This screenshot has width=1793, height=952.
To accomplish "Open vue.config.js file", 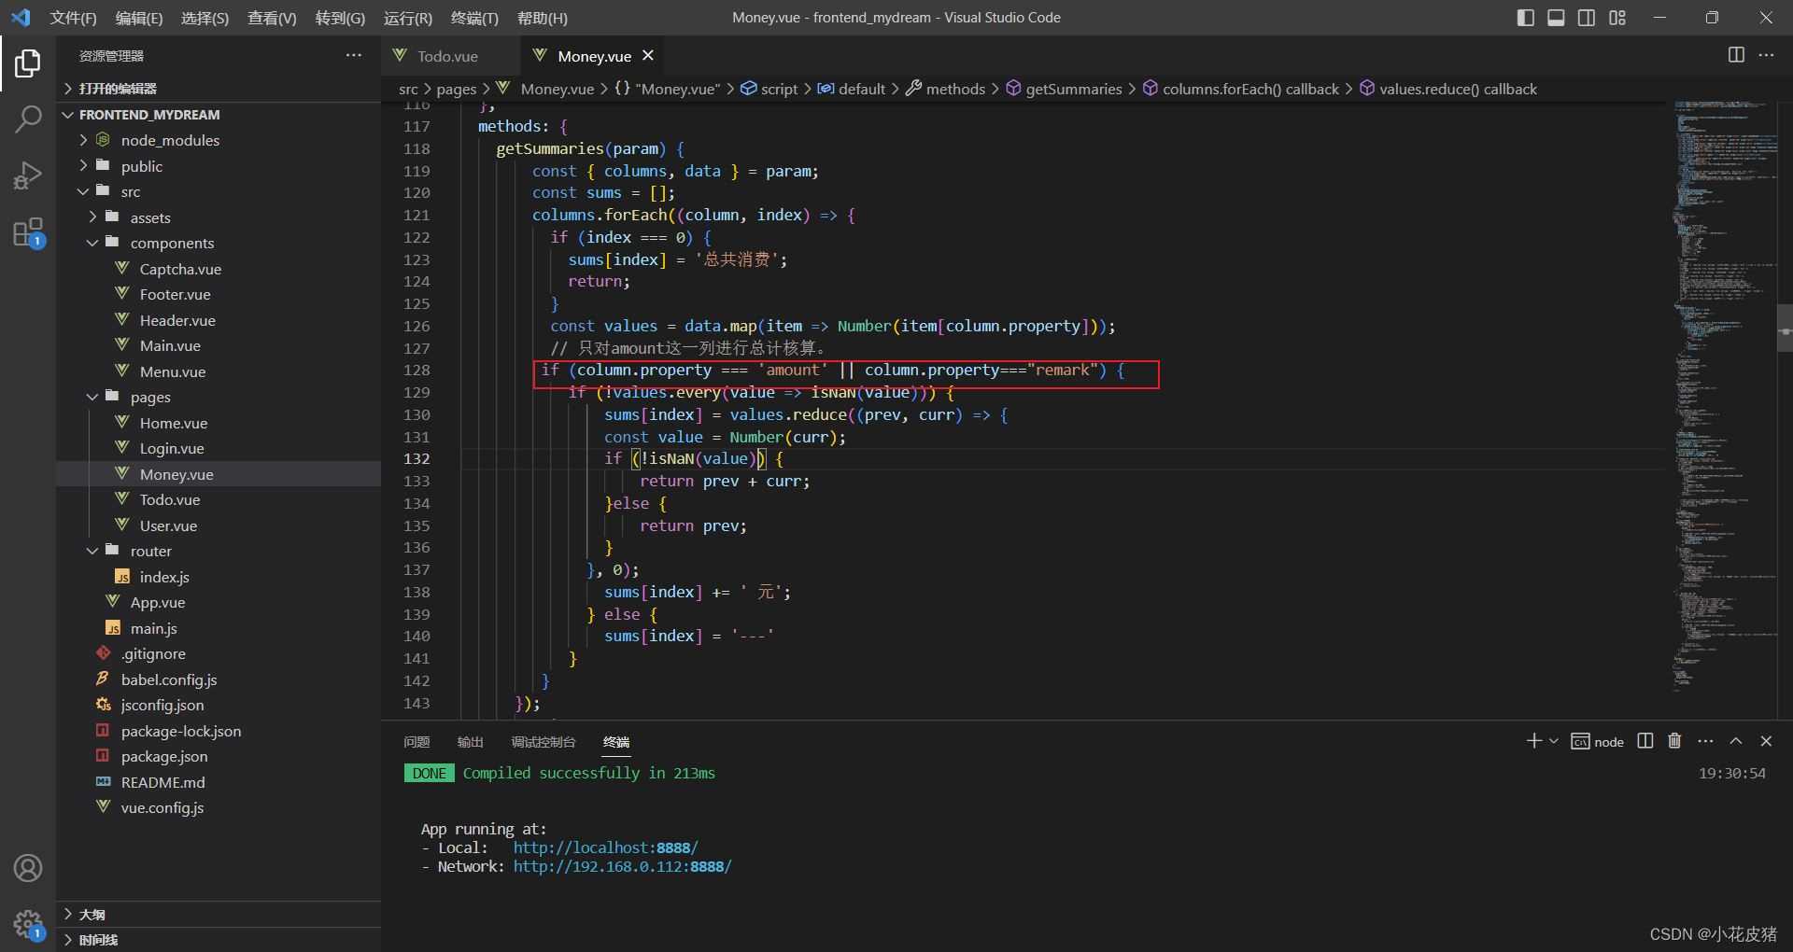I will click(219, 807).
